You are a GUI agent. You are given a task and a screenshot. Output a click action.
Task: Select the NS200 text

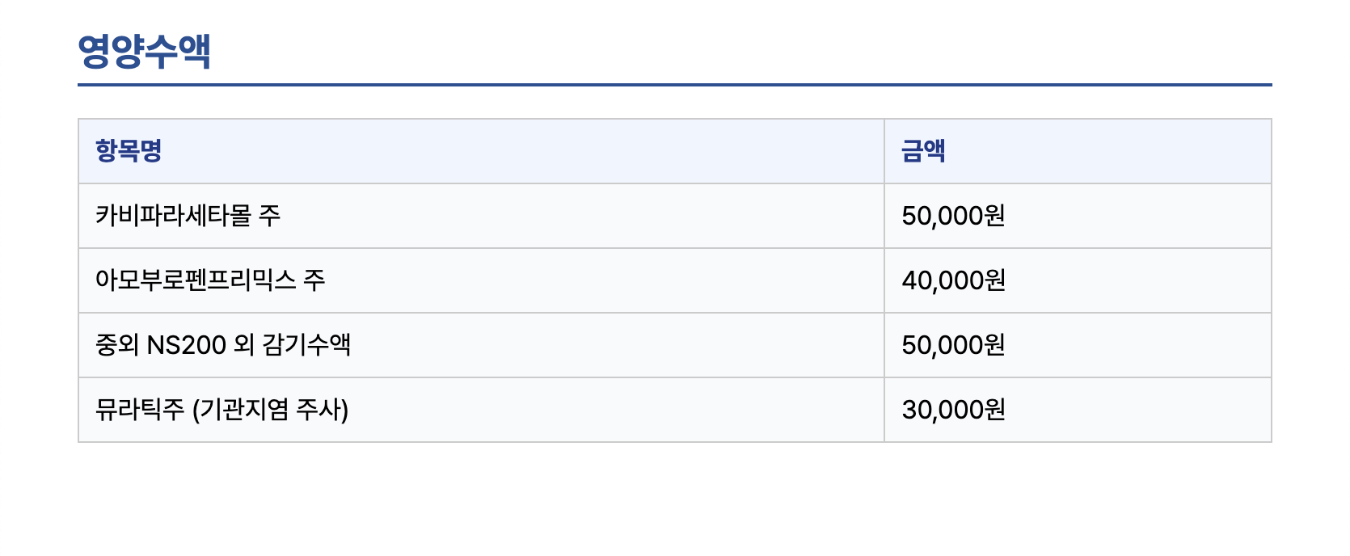point(186,345)
